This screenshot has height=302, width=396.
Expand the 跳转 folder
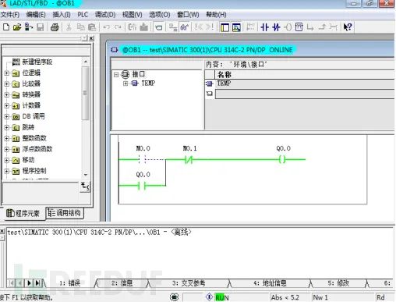[7, 127]
